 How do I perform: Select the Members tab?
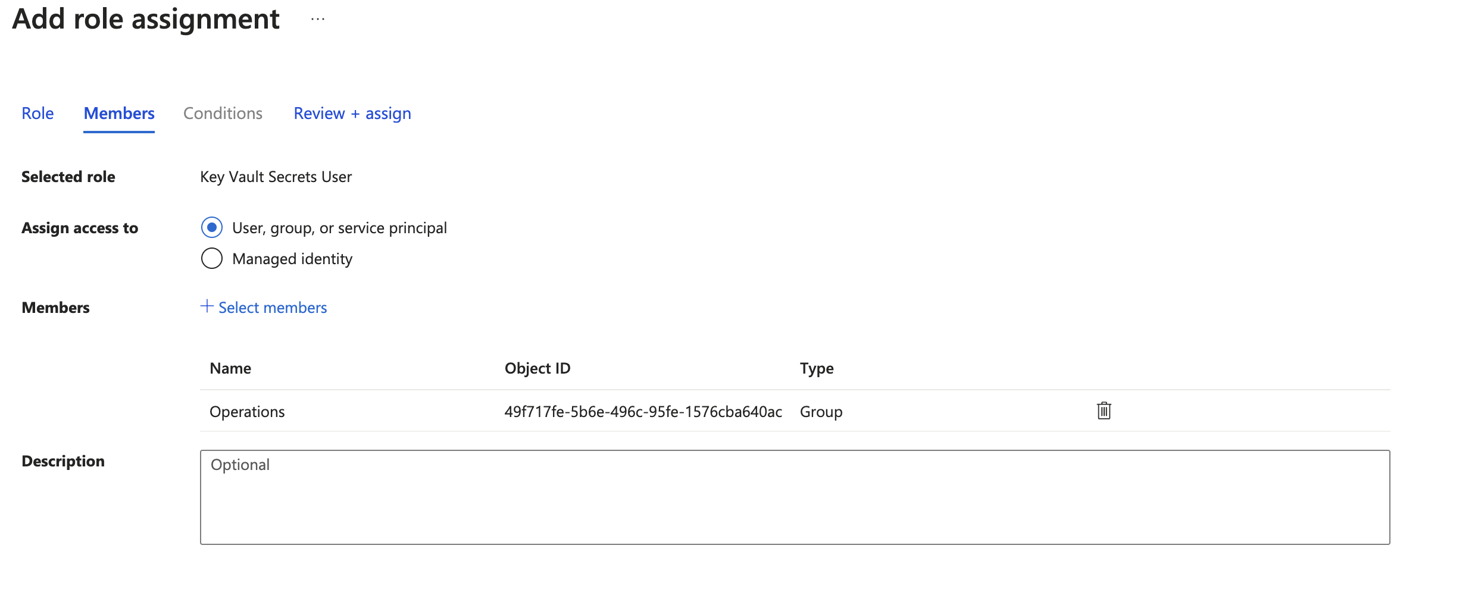(x=118, y=113)
